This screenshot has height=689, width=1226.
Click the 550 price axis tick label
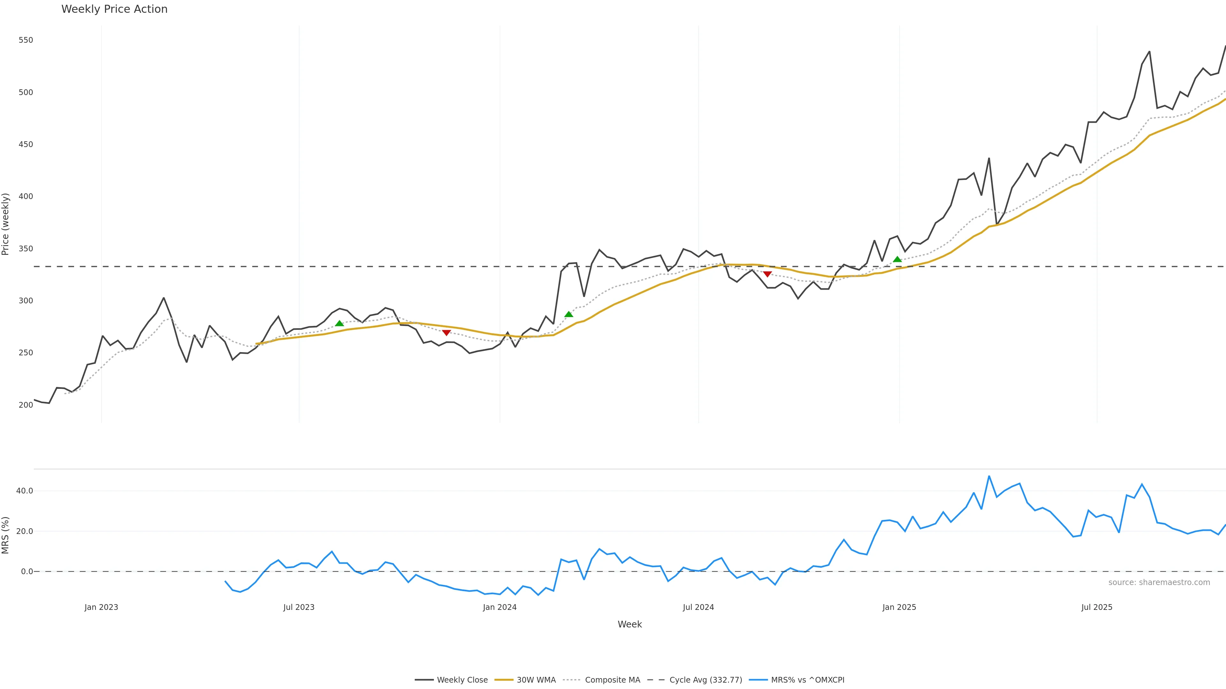(26, 40)
